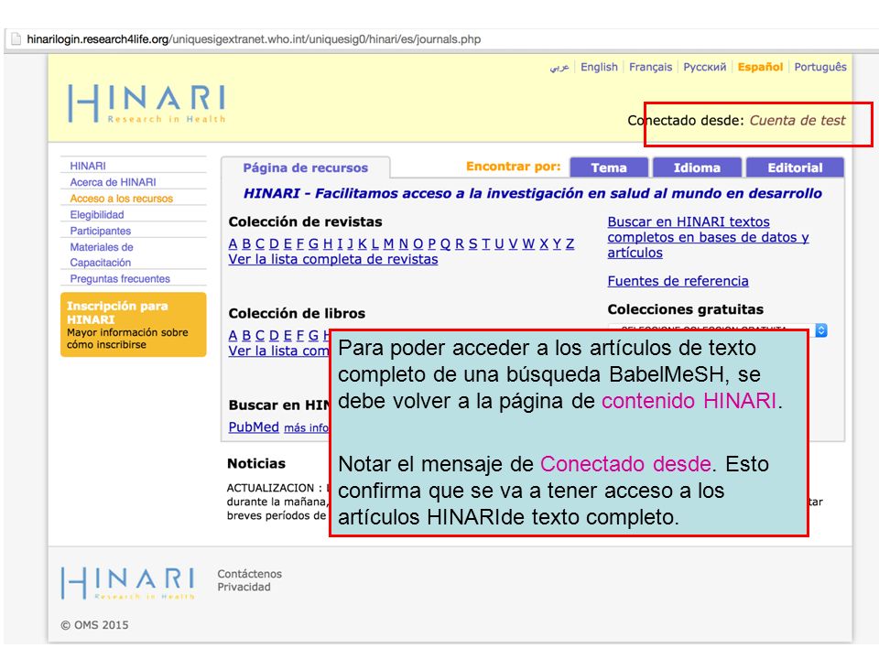Screen dimensions: 879x659
Task: Open Acceso a los recursos sidebar item
Action: click(x=122, y=199)
